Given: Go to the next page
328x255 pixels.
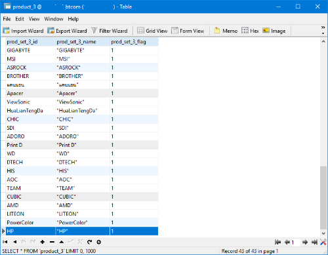Looking at the screenshot, I should [x=305, y=242].
